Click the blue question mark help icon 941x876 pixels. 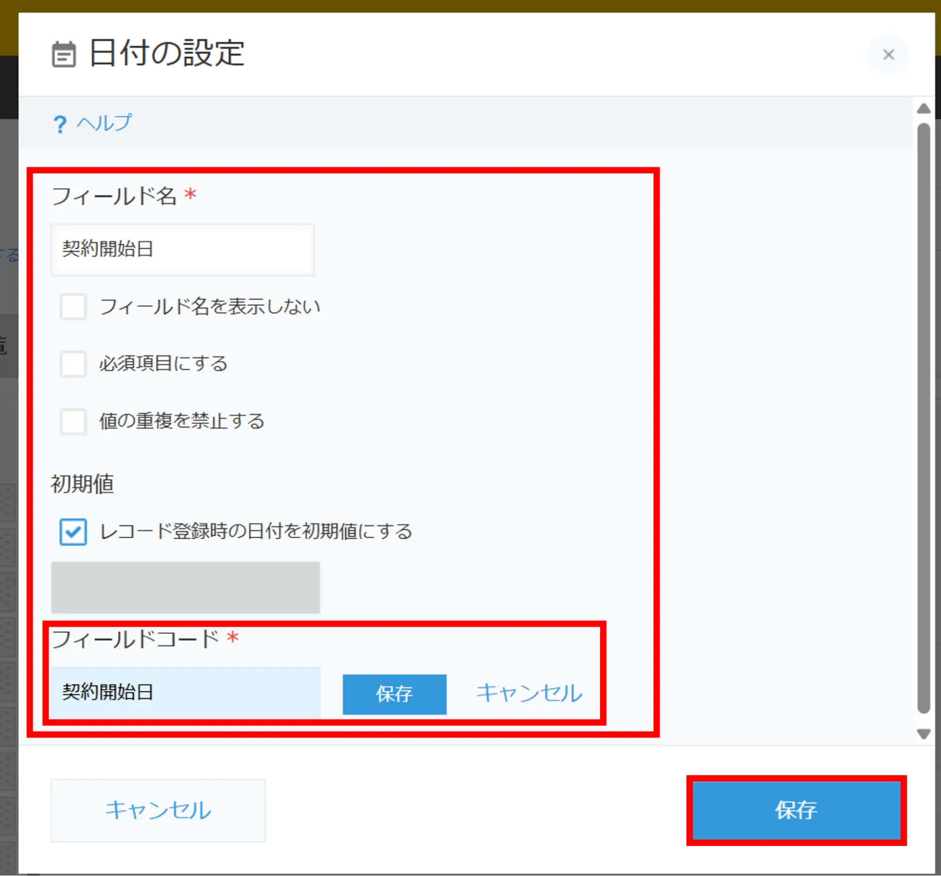(60, 124)
